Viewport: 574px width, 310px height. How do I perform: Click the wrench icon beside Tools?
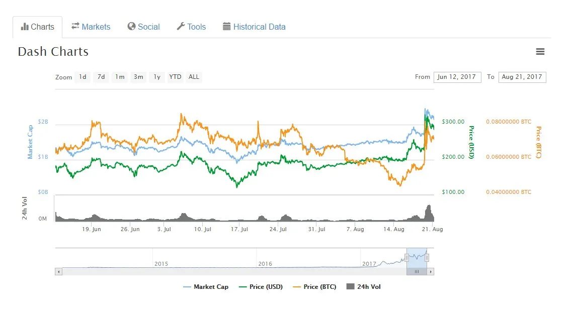coord(181,26)
